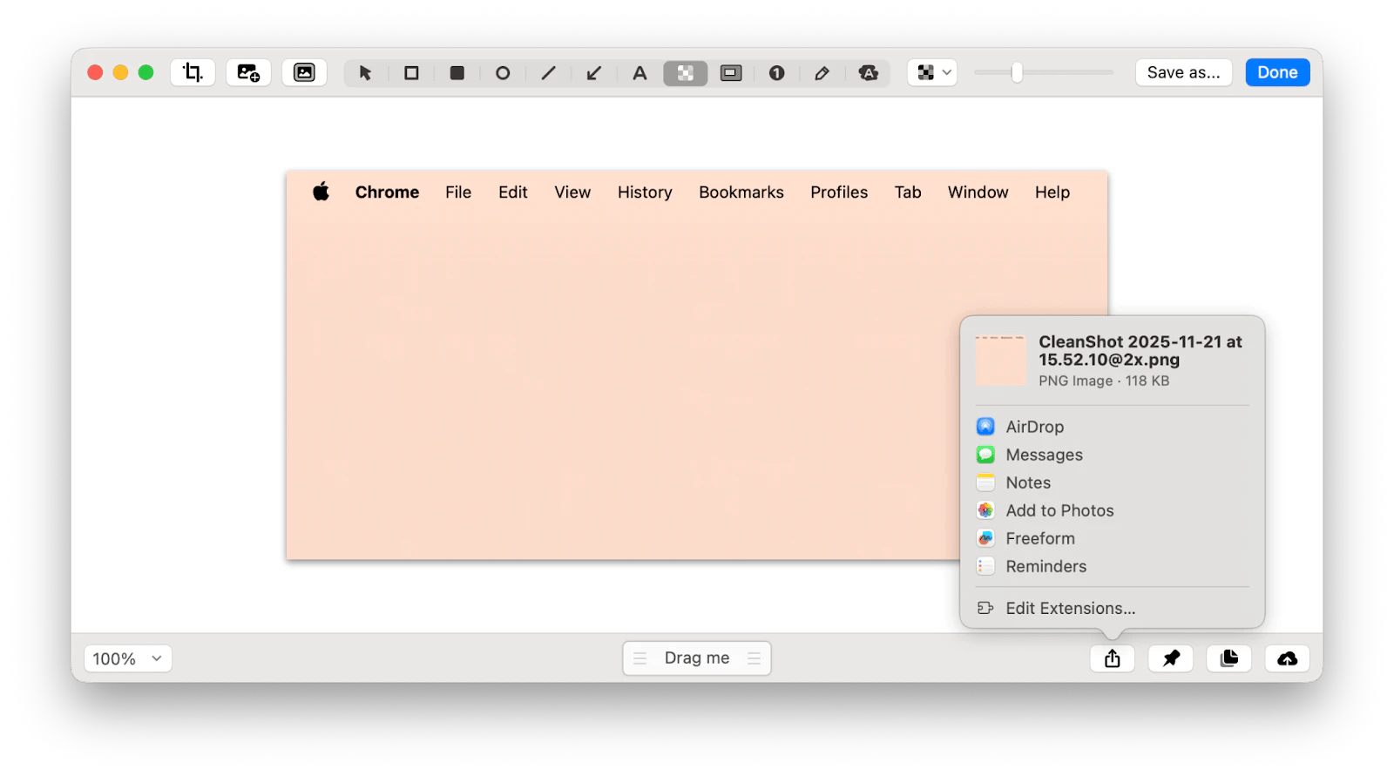Toggle the pixelate blur tool
Image resolution: width=1394 pixels, height=776 pixels.
(x=686, y=73)
